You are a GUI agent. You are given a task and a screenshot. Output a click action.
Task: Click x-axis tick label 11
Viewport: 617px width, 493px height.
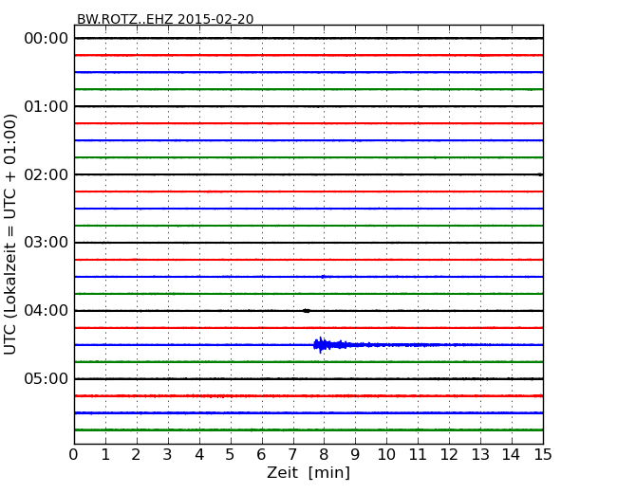pos(418,455)
